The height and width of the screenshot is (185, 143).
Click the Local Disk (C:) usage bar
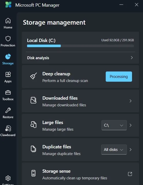[80, 46]
